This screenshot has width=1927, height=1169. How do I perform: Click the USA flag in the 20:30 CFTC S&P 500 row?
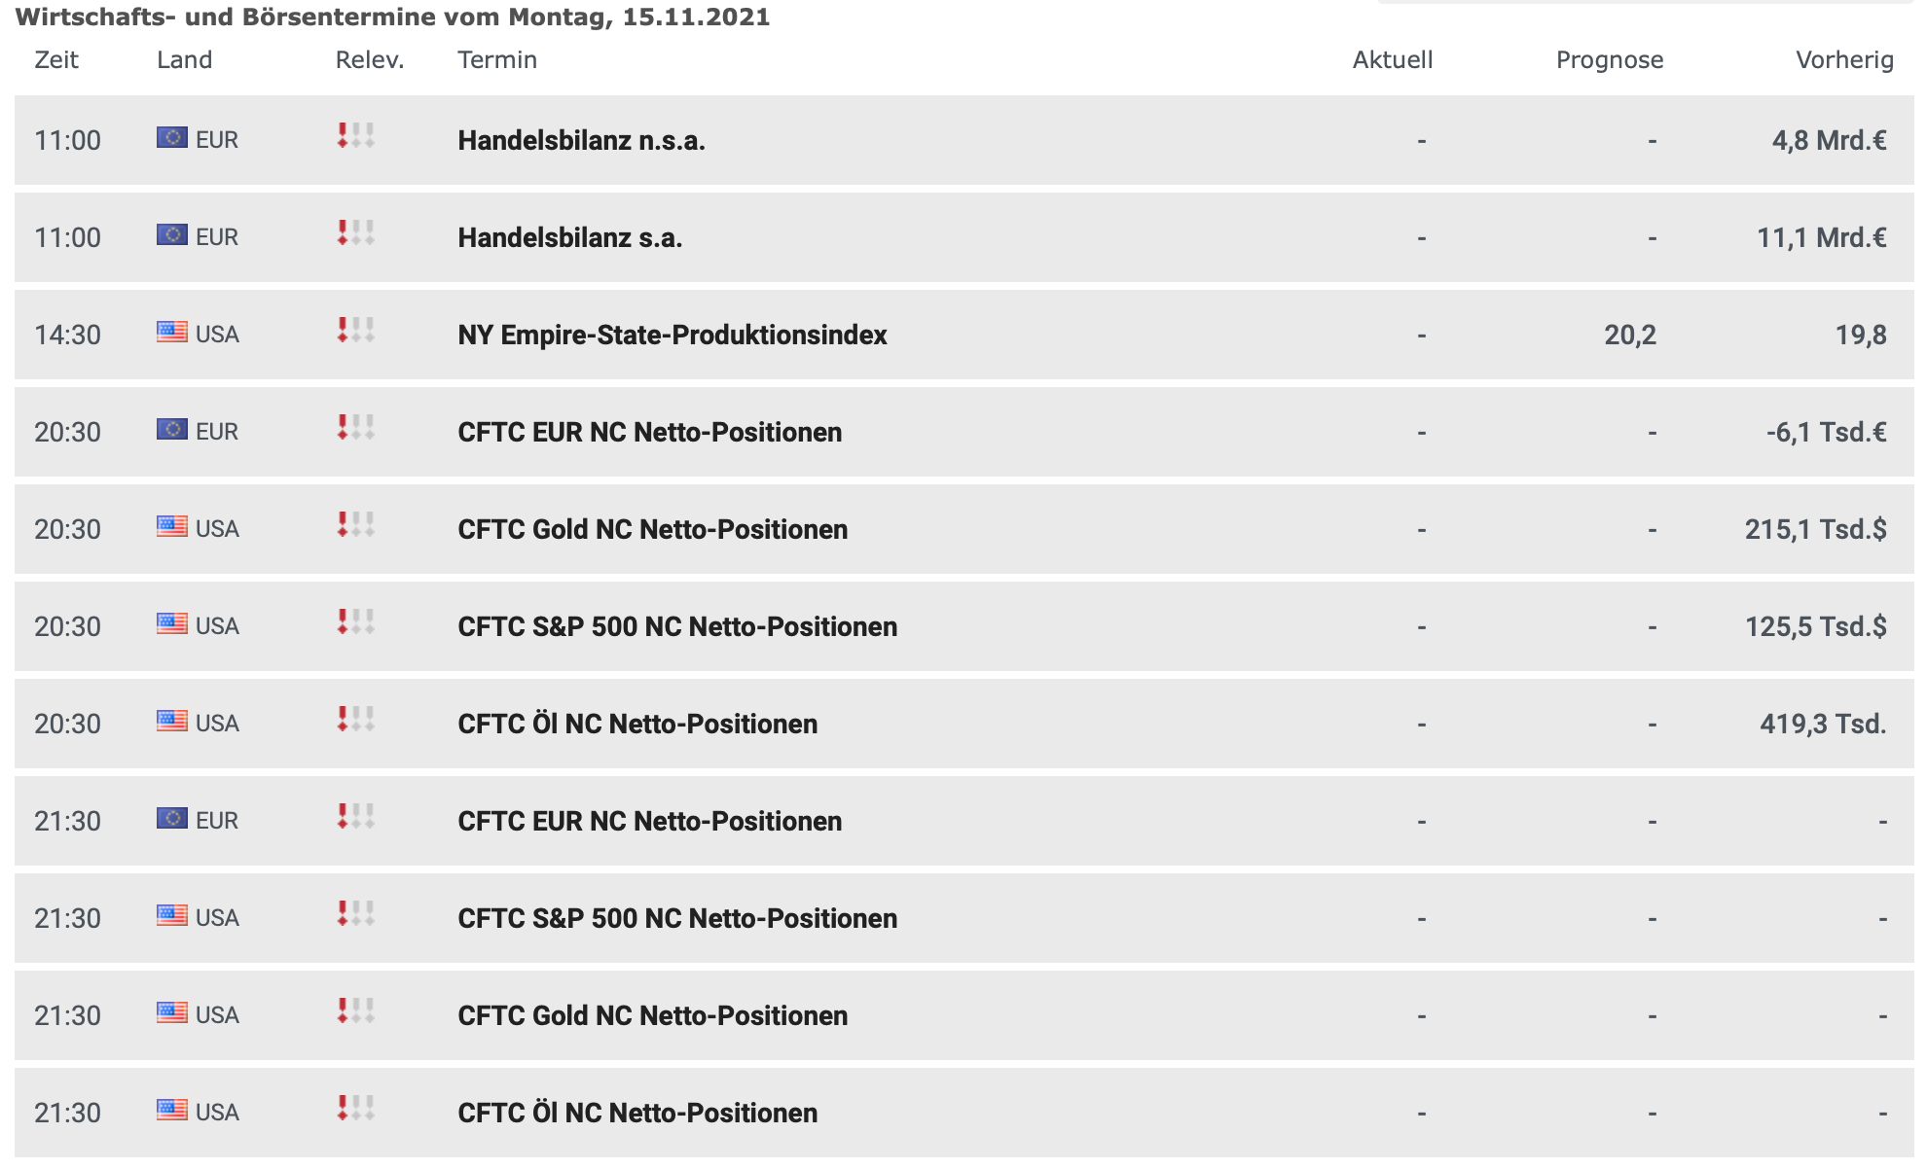pyautogui.click(x=172, y=624)
